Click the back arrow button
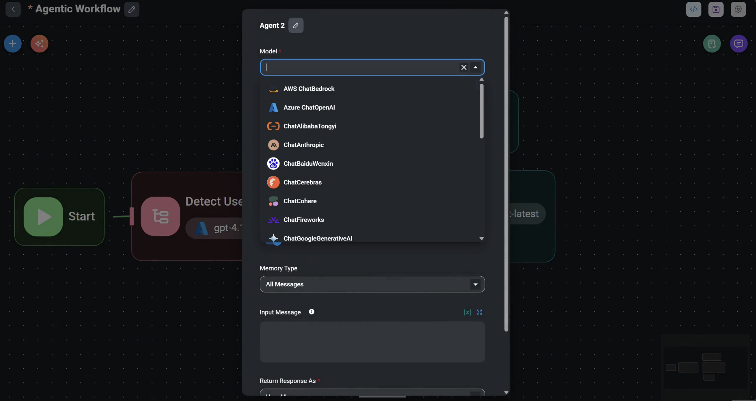756x401 pixels. tap(13, 9)
